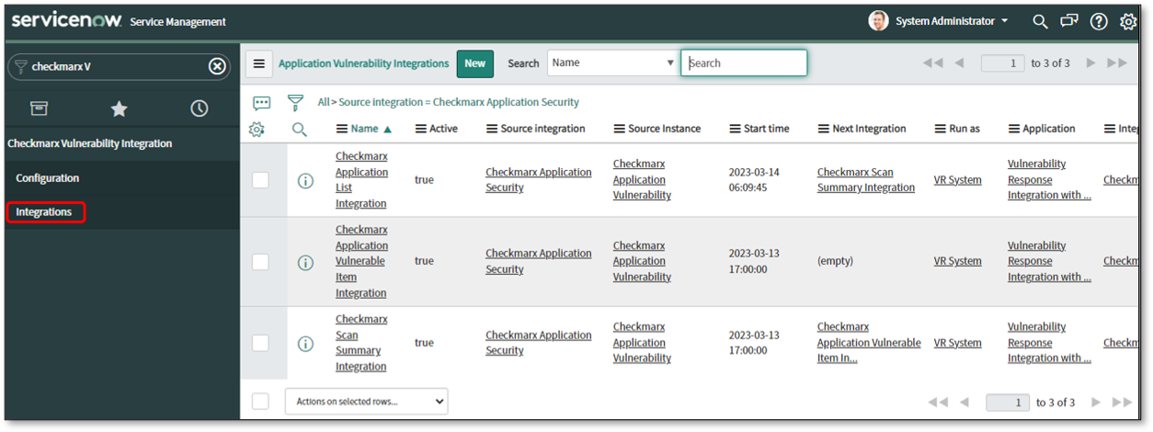This screenshot has width=1153, height=432.
Task: Open the connect chat icon in header
Action: (1068, 21)
